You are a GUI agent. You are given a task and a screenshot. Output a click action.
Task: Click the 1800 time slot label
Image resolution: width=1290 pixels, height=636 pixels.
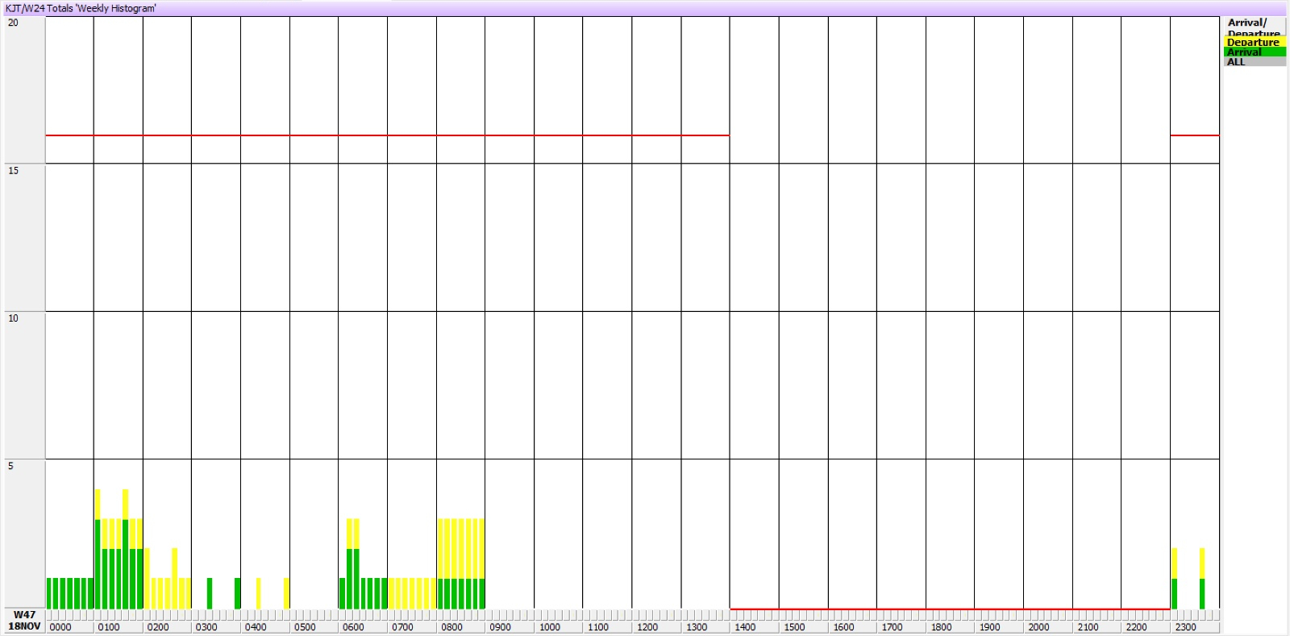(x=941, y=627)
